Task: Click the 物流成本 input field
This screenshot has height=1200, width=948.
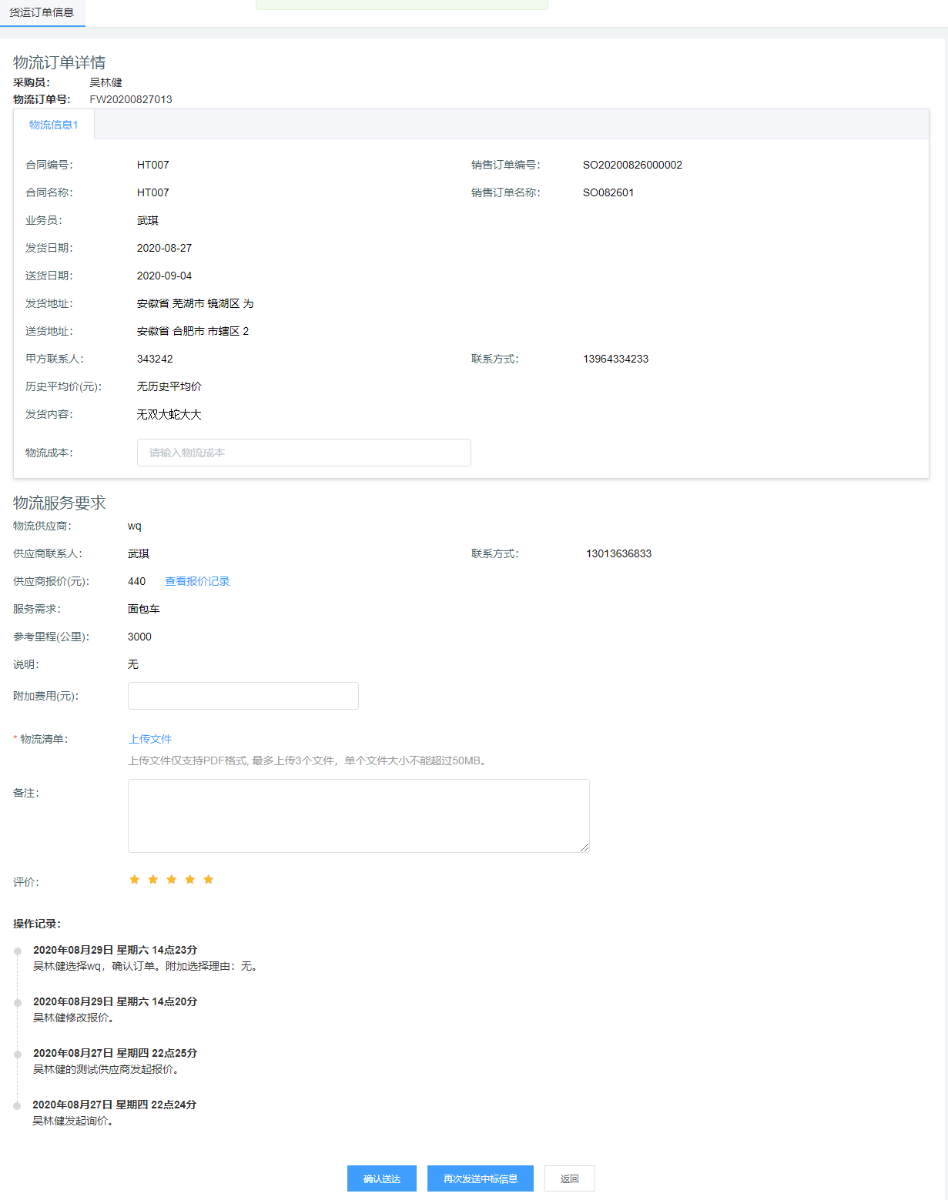Action: (x=303, y=453)
